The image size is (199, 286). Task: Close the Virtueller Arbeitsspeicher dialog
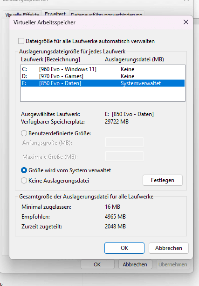pyautogui.click(x=186, y=22)
